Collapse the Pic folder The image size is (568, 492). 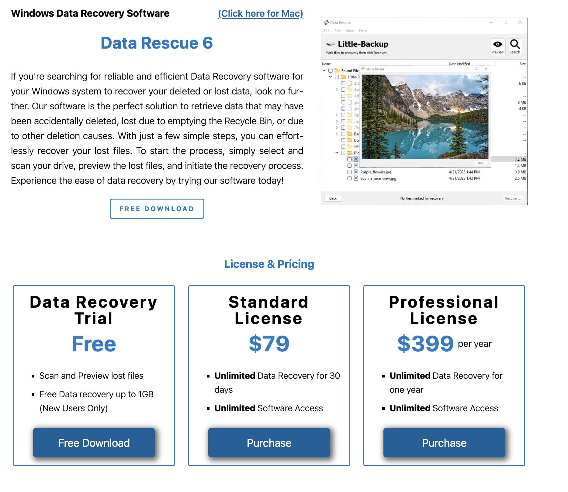point(337,153)
